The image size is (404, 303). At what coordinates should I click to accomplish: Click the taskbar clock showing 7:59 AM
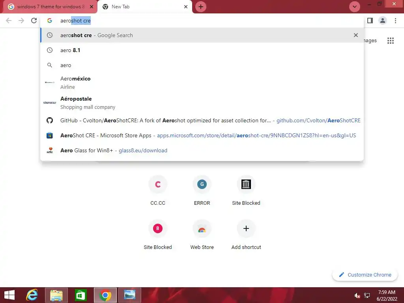(387, 295)
